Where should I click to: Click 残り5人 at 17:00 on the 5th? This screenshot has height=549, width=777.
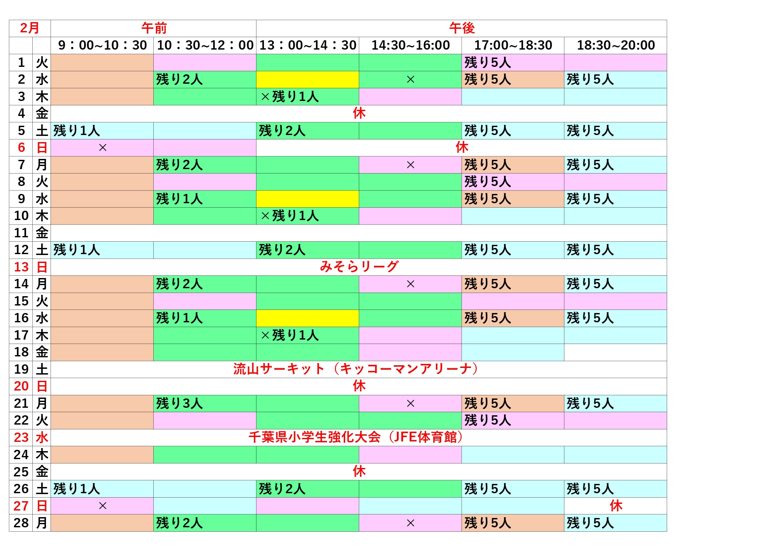[x=488, y=131]
